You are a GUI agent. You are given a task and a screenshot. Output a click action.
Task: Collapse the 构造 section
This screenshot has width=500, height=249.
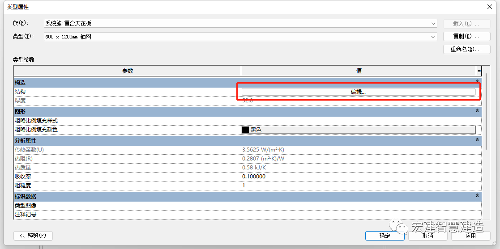coord(477,81)
